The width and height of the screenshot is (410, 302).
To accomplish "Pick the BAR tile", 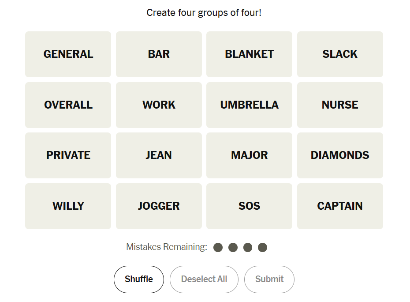I will coord(159,54).
